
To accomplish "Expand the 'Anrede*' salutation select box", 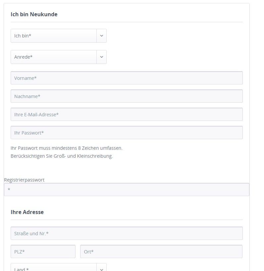I will [54, 57].
